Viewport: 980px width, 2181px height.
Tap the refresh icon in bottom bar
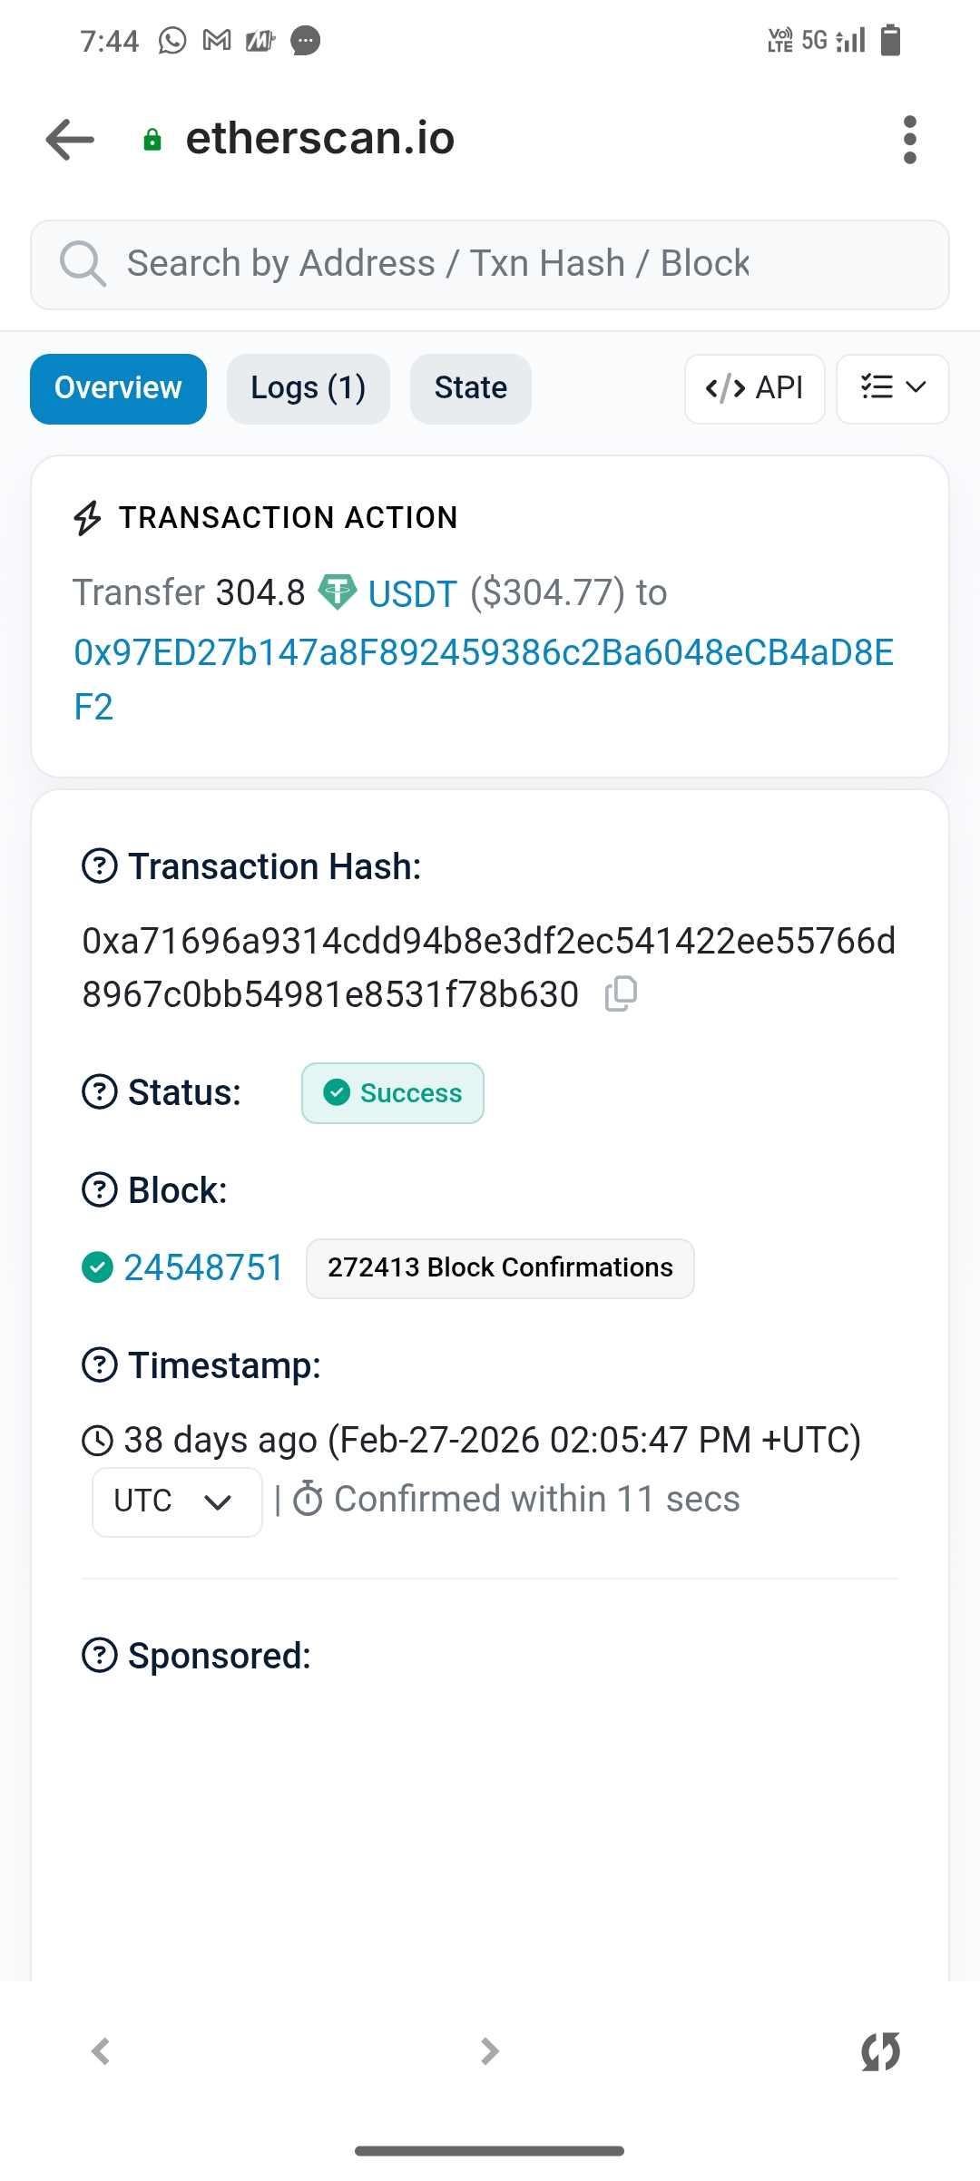click(880, 2051)
